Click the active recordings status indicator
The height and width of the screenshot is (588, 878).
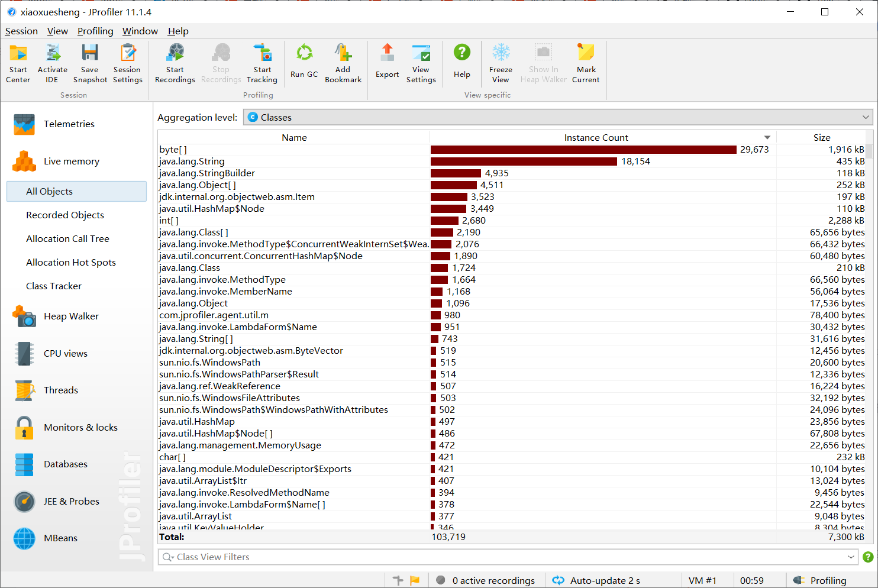point(485,580)
